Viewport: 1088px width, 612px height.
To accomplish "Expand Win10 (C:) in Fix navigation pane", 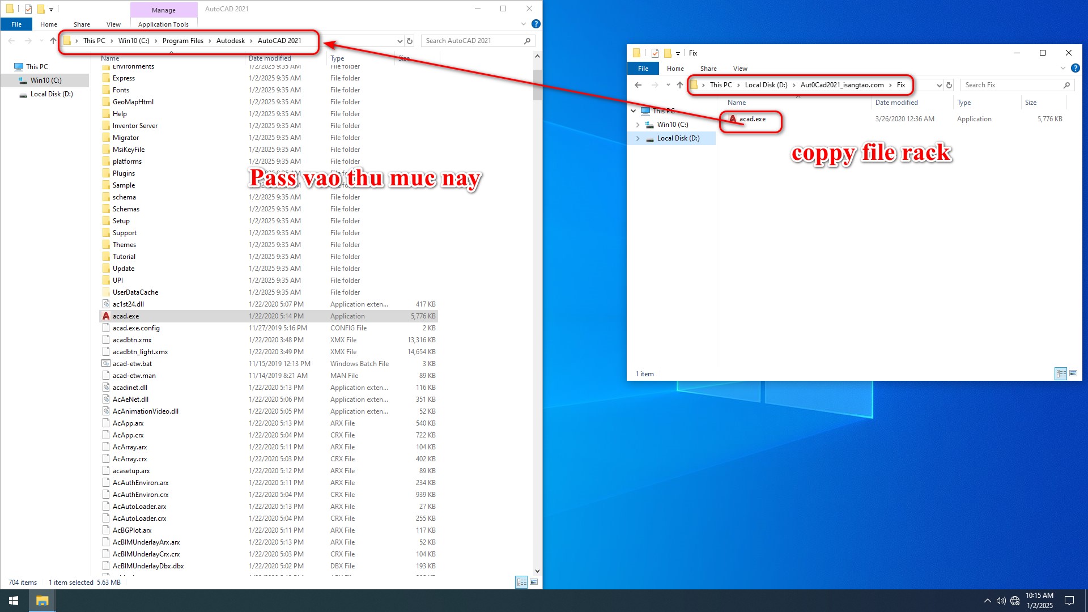I will (x=638, y=125).
